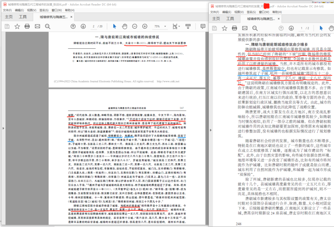Activate hand pan tool in left window
This screenshot has height=227, width=334.
(x=125, y=27)
